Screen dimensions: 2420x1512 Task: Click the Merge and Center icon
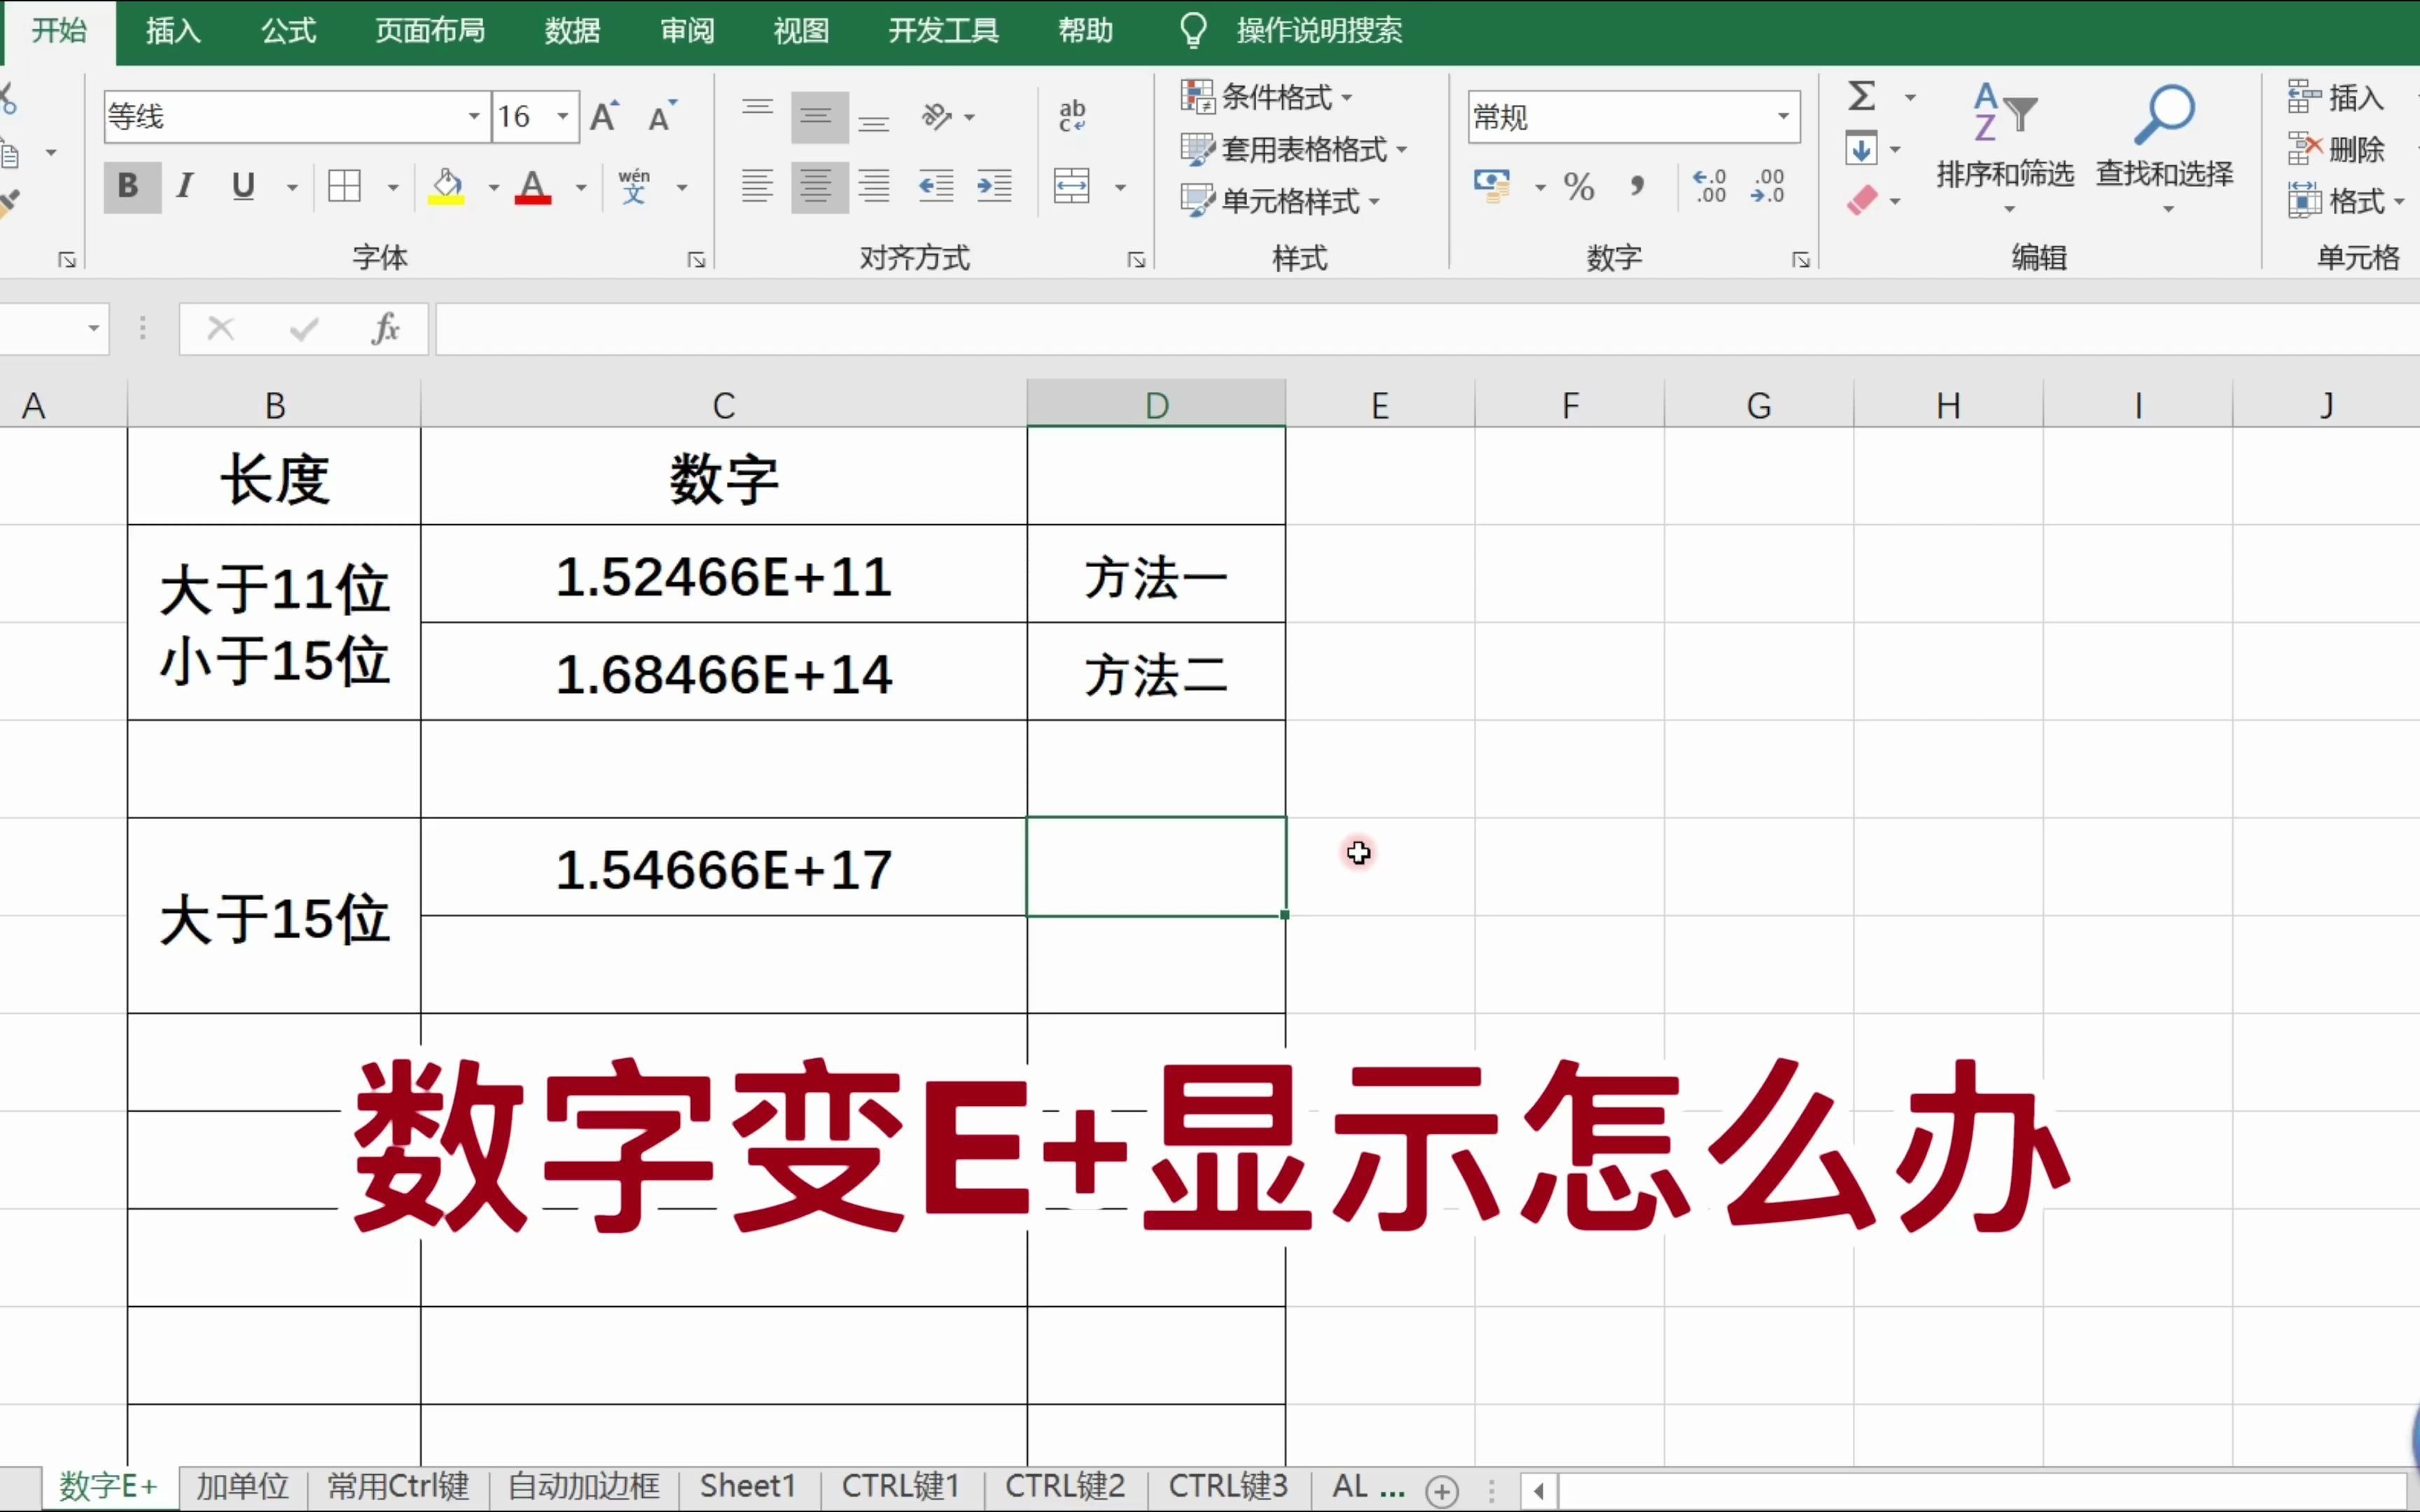coord(1072,186)
